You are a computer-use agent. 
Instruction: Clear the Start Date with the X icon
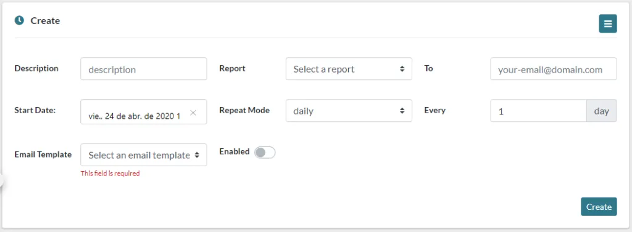click(193, 113)
